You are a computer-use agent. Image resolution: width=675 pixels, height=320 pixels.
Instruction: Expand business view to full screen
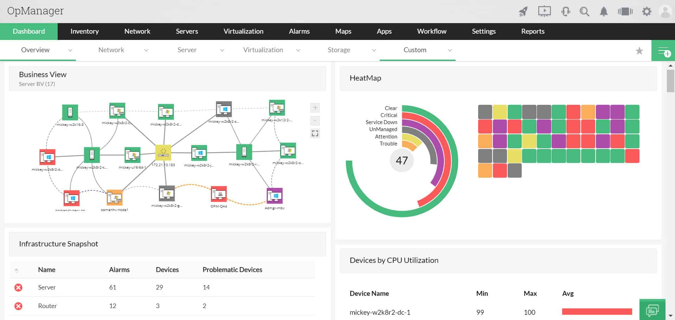315,133
